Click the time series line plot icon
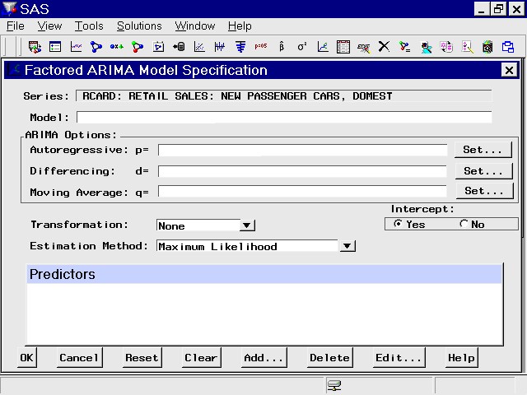Viewport: 527px width, 395px height. click(x=76, y=47)
